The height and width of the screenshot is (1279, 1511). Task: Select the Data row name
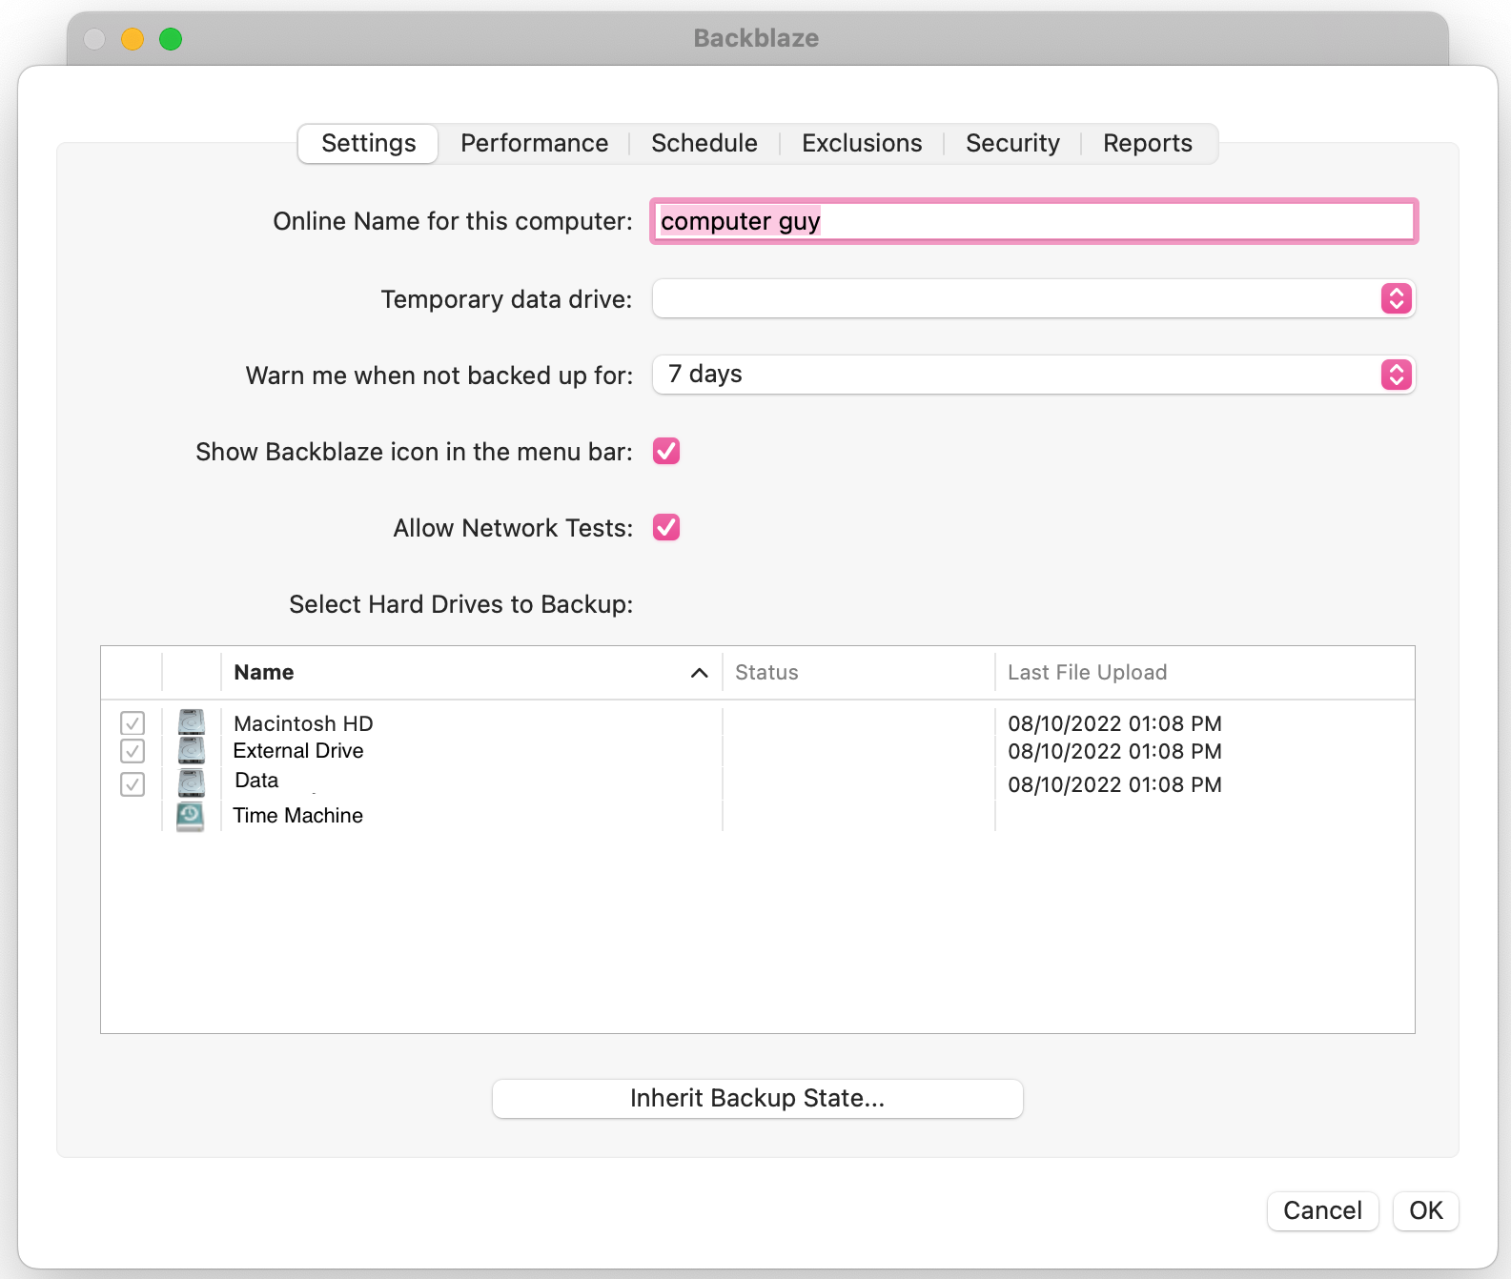[256, 781]
